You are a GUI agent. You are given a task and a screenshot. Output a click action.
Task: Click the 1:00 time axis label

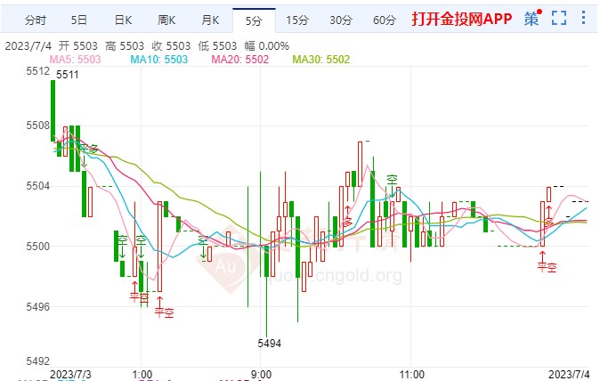(142, 374)
